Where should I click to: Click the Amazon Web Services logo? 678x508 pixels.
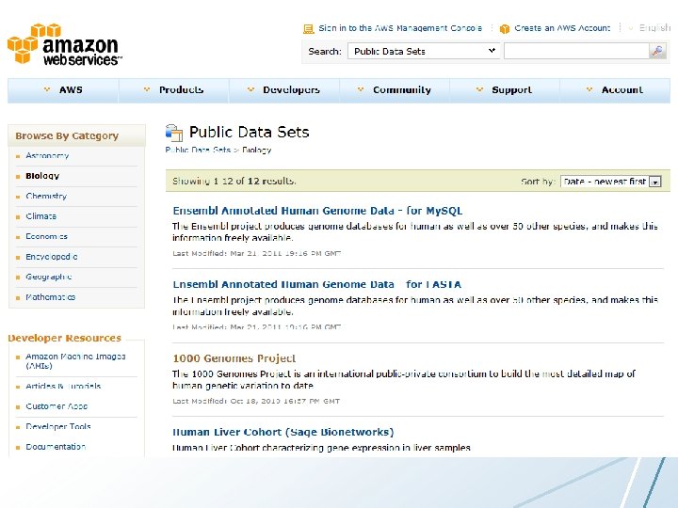[x=64, y=44]
